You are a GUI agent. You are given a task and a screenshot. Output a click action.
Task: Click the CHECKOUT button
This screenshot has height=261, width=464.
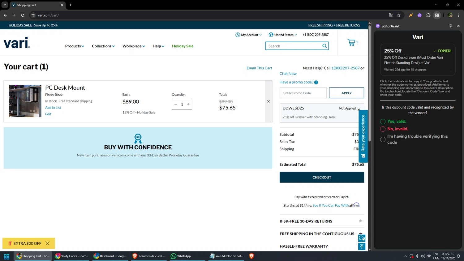click(x=322, y=177)
